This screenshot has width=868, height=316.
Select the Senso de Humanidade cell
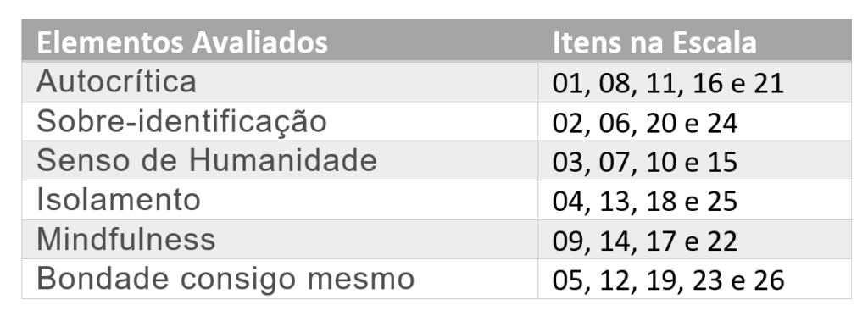pyautogui.click(x=280, y=160)
